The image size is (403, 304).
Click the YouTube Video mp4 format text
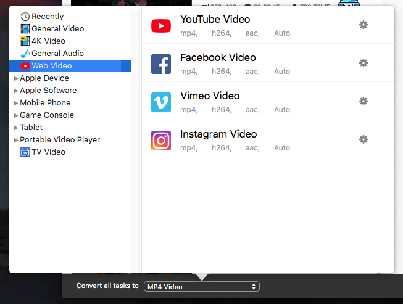(x=189, y=33)
